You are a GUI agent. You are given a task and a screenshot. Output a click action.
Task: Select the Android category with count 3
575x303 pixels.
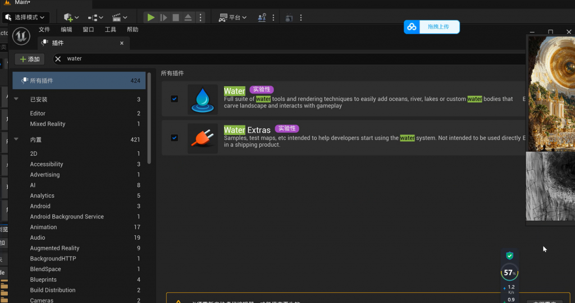(79, 206)
